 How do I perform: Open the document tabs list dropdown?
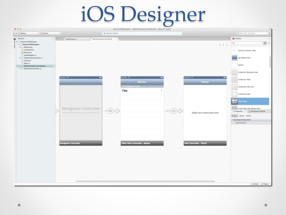[229, 39]
